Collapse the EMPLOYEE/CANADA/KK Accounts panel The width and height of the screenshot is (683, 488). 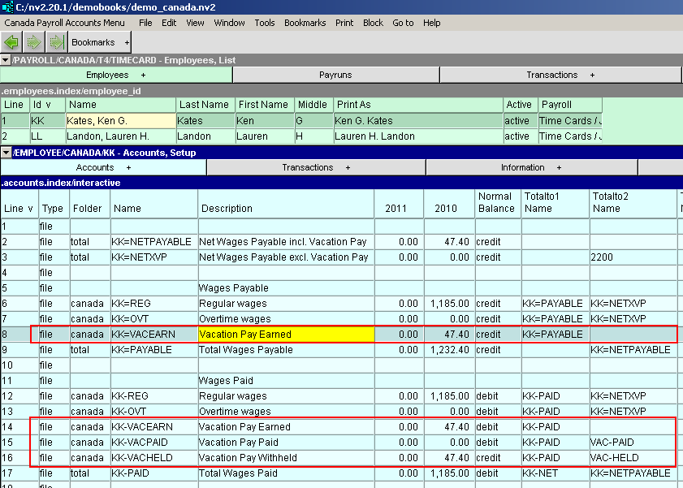pyautogui.click(x=6, y=153)
